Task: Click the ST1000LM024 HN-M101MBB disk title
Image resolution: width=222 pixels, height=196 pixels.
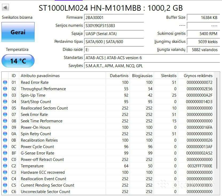Action: pyautogui.click(x=111, y=8)
